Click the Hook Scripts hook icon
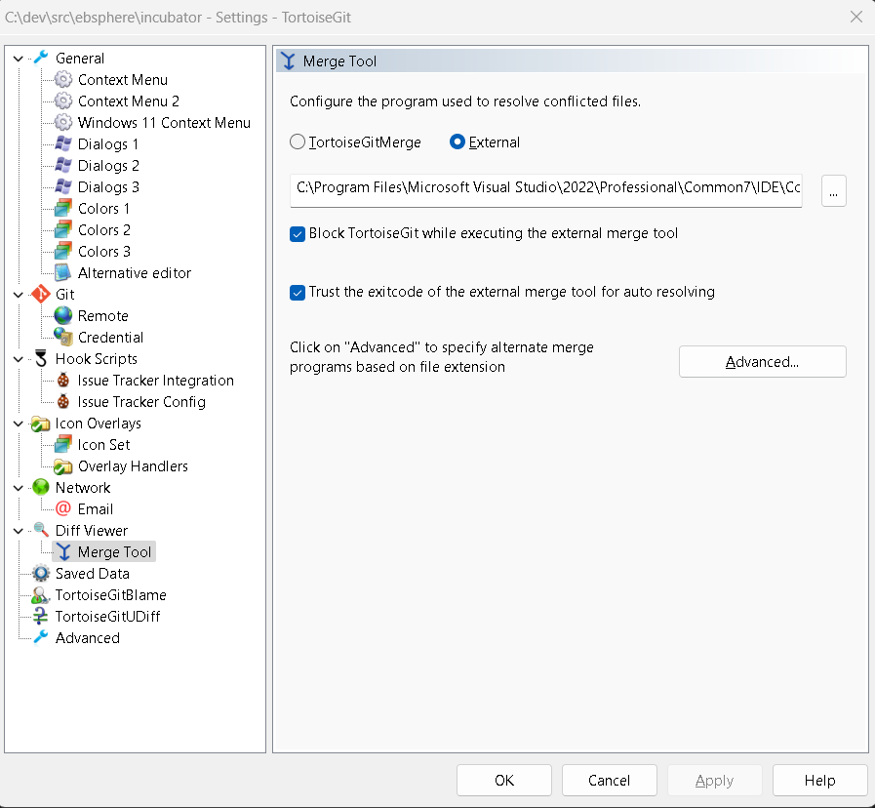Image resolution: width=875 pixels, height=808 pixels. point(41,358)
